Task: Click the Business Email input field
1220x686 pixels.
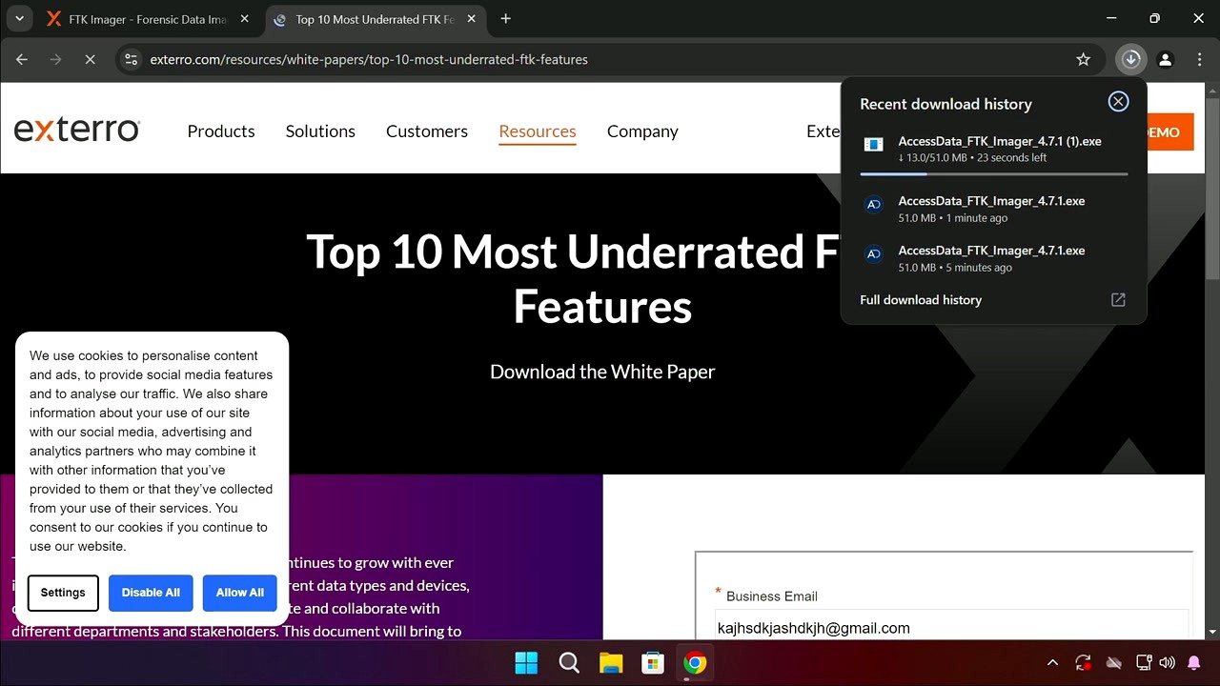Action: 951,628
